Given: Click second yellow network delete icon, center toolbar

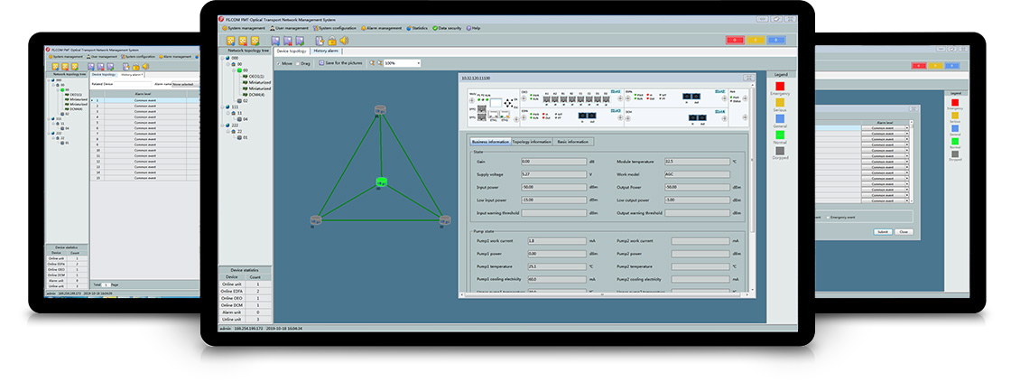Looking at the screenshot, I should pos(243,41).
